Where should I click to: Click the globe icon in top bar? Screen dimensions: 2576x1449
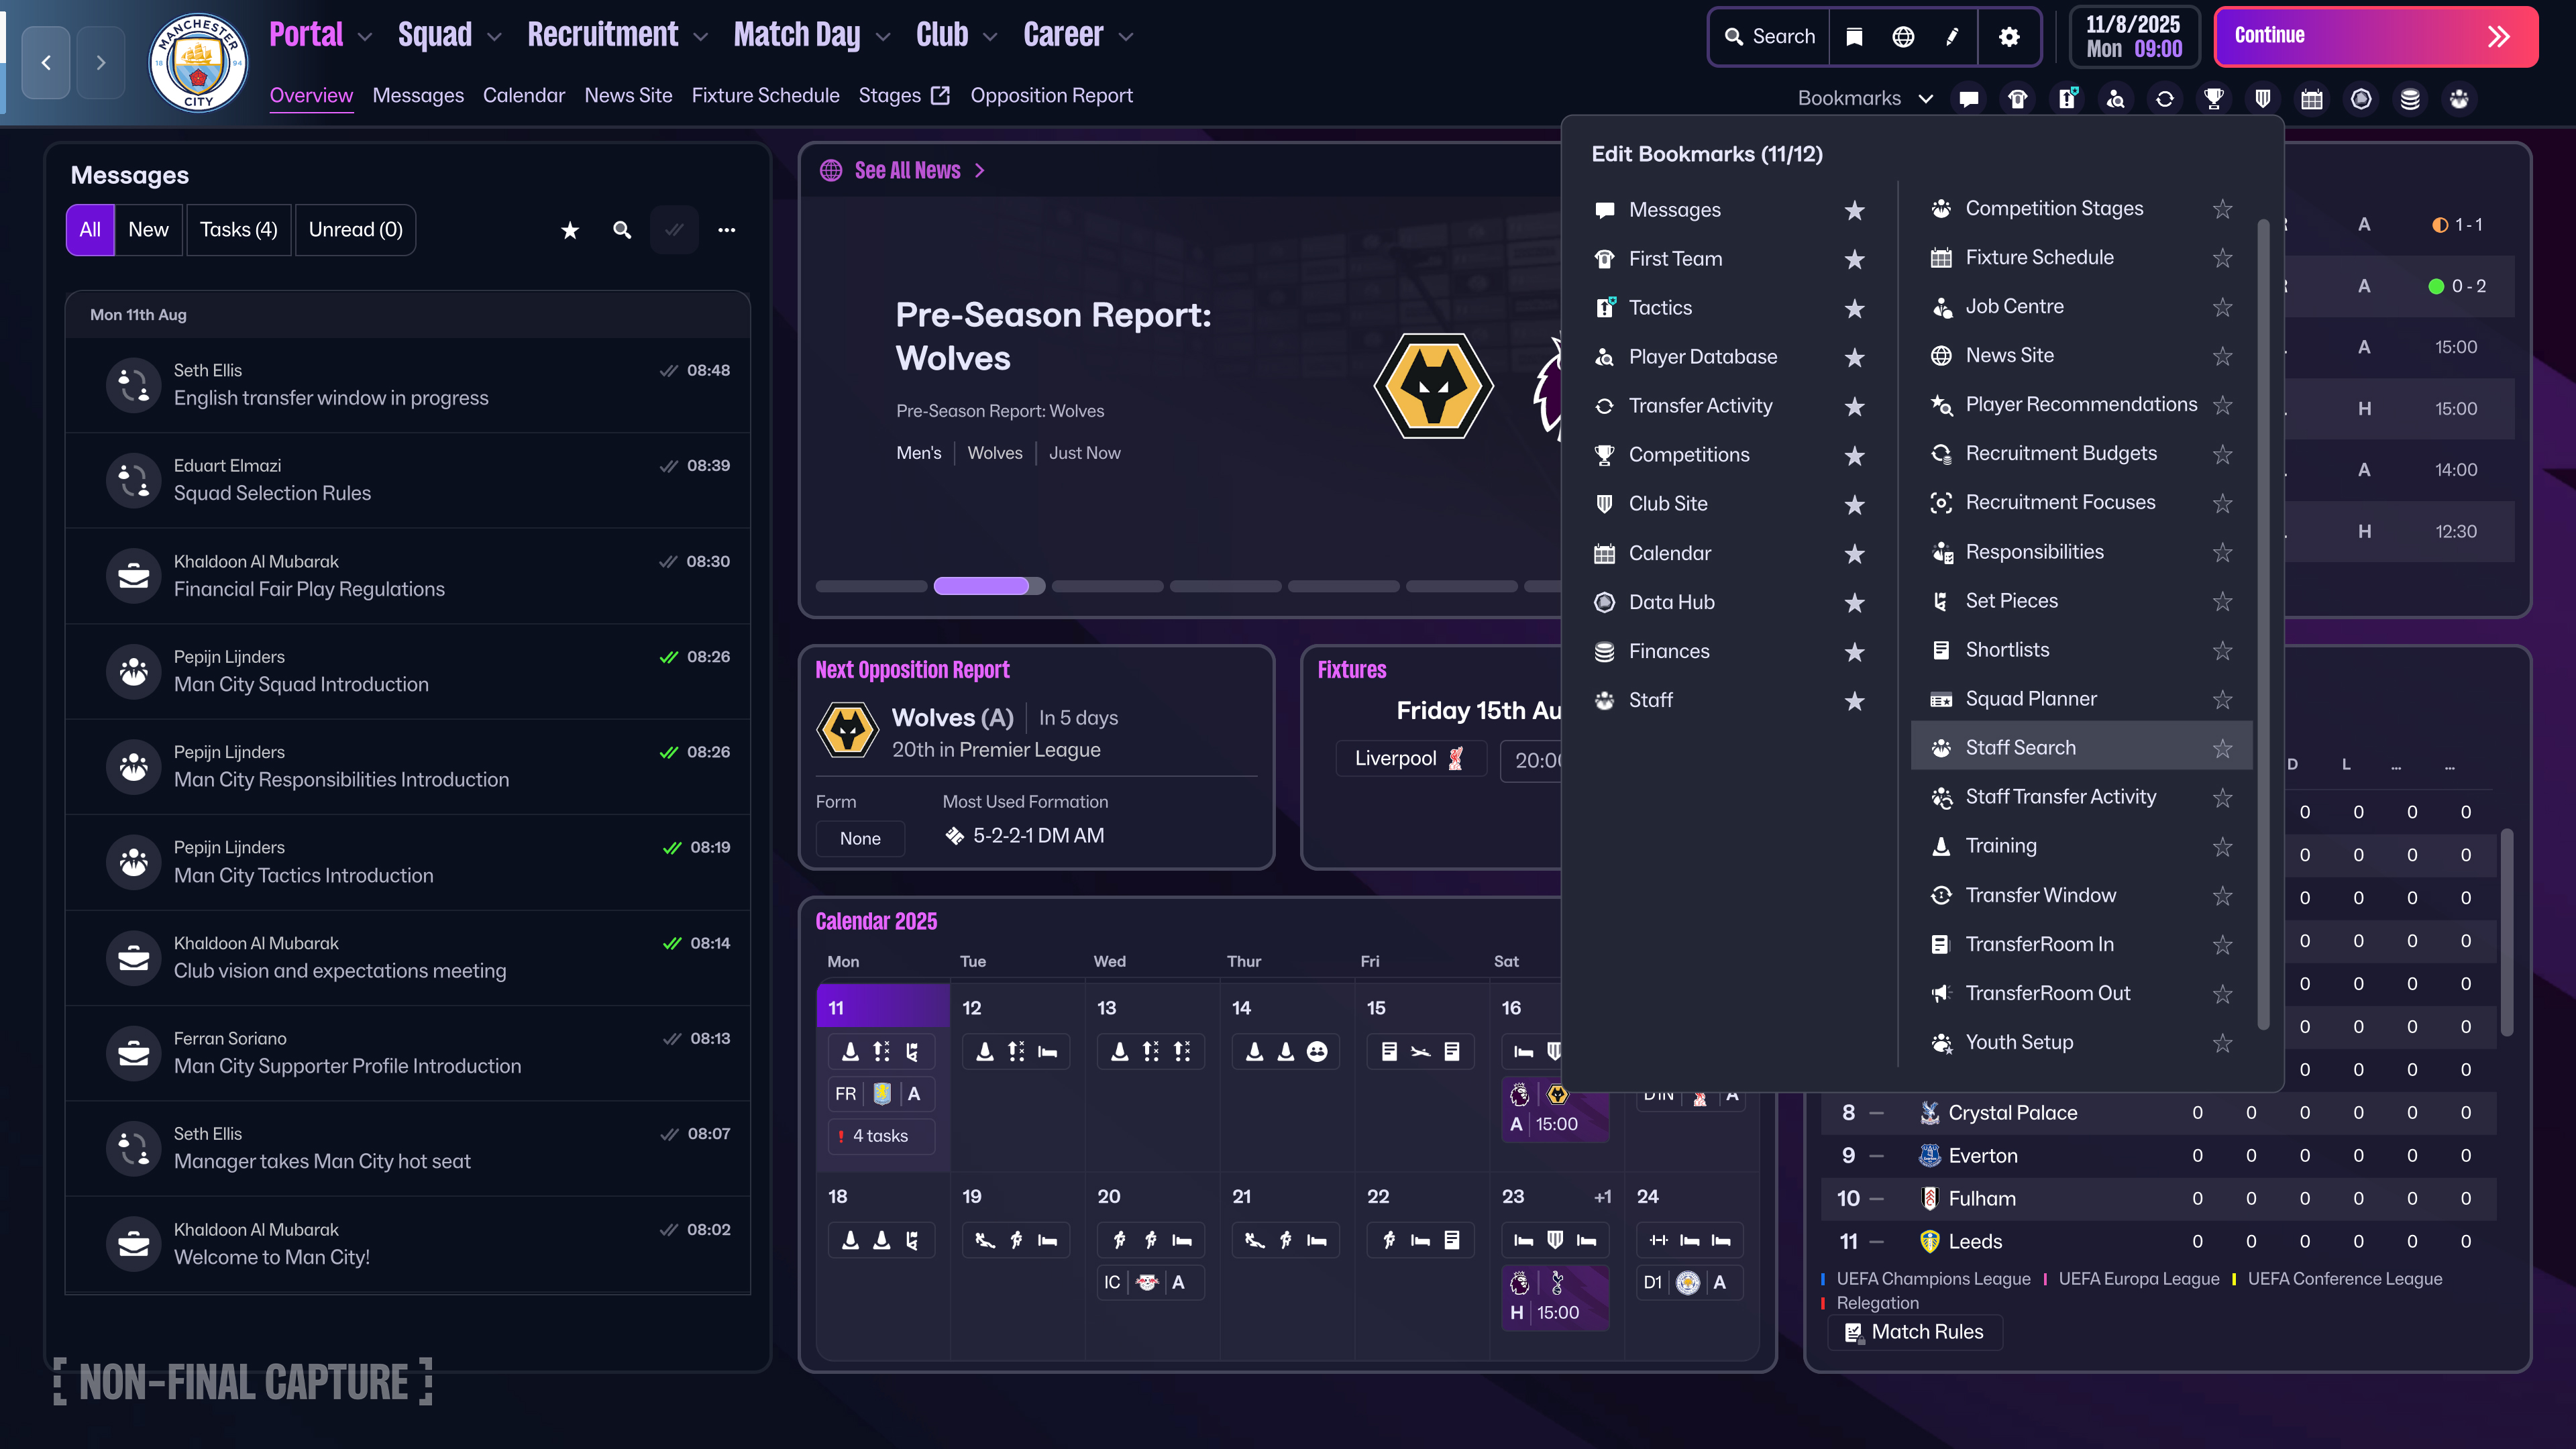[x=1903, y=37]
